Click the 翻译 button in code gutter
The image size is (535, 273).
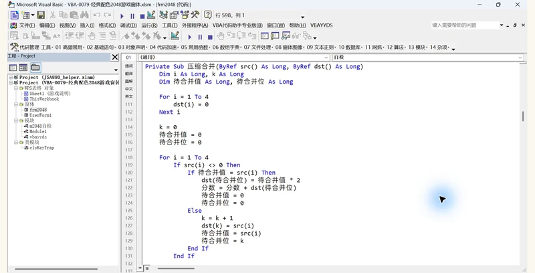tap(129, 74)
